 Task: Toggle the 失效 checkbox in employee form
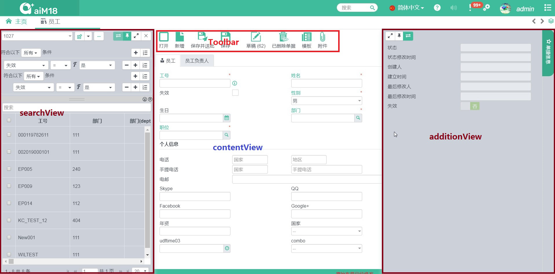[235, 93]
